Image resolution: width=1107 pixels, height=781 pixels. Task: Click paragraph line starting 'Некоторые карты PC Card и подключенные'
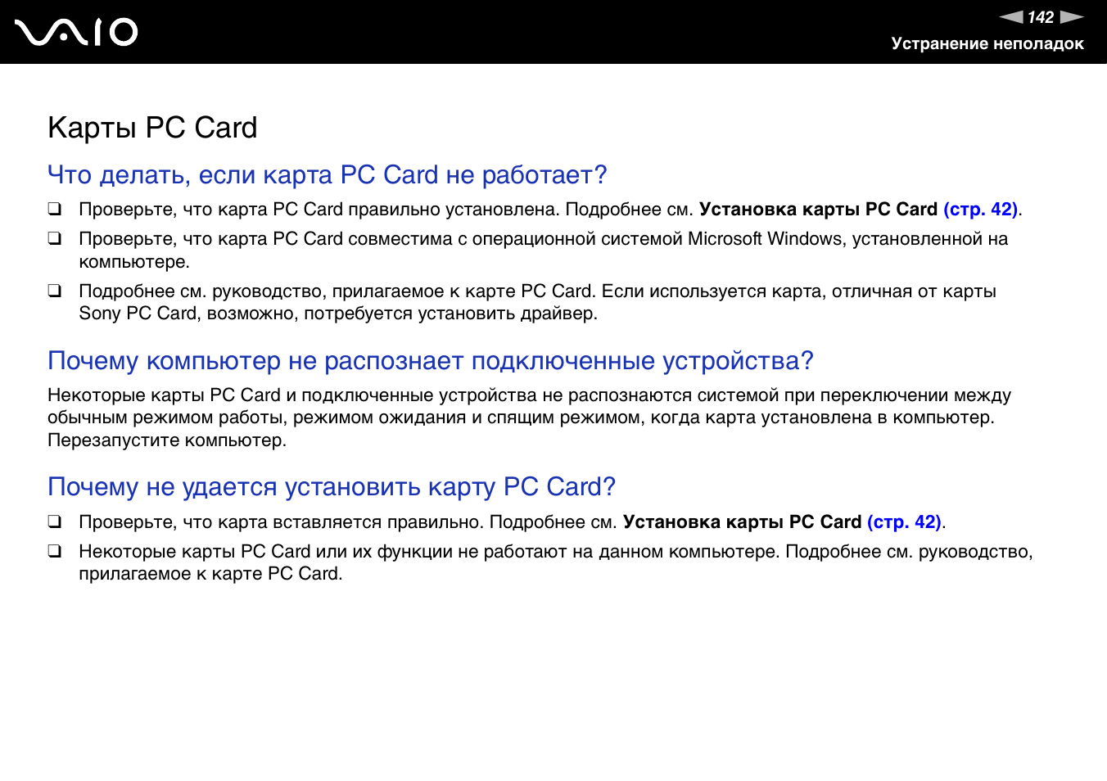tap(529, 395)
